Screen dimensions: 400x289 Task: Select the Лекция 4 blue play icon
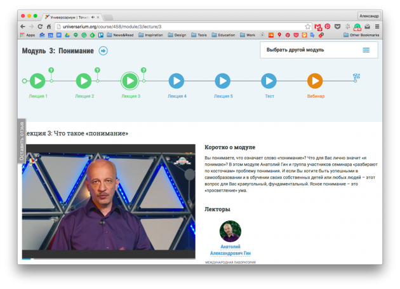tap(177, 81)
